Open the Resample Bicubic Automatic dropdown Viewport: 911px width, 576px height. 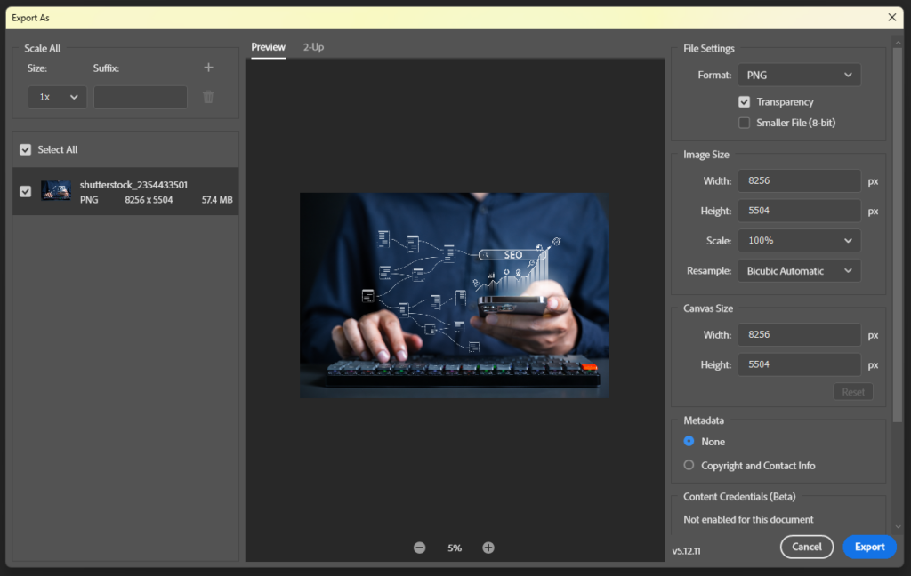tap(799, 270)
